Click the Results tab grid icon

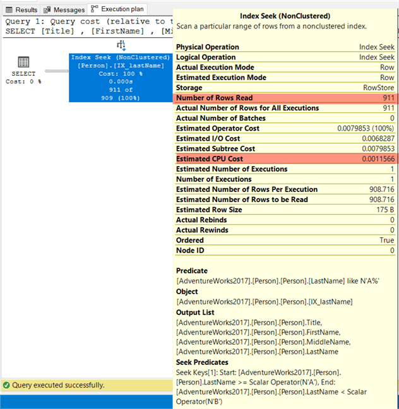[9, 10]
